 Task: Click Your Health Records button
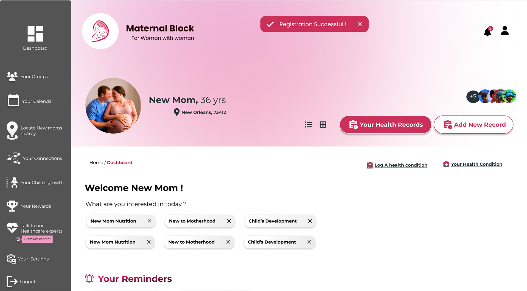(x=385, y=125)
